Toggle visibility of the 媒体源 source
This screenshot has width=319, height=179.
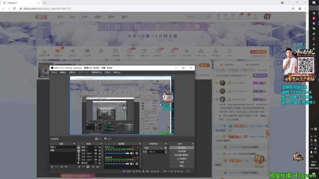[x=96, y=163]
